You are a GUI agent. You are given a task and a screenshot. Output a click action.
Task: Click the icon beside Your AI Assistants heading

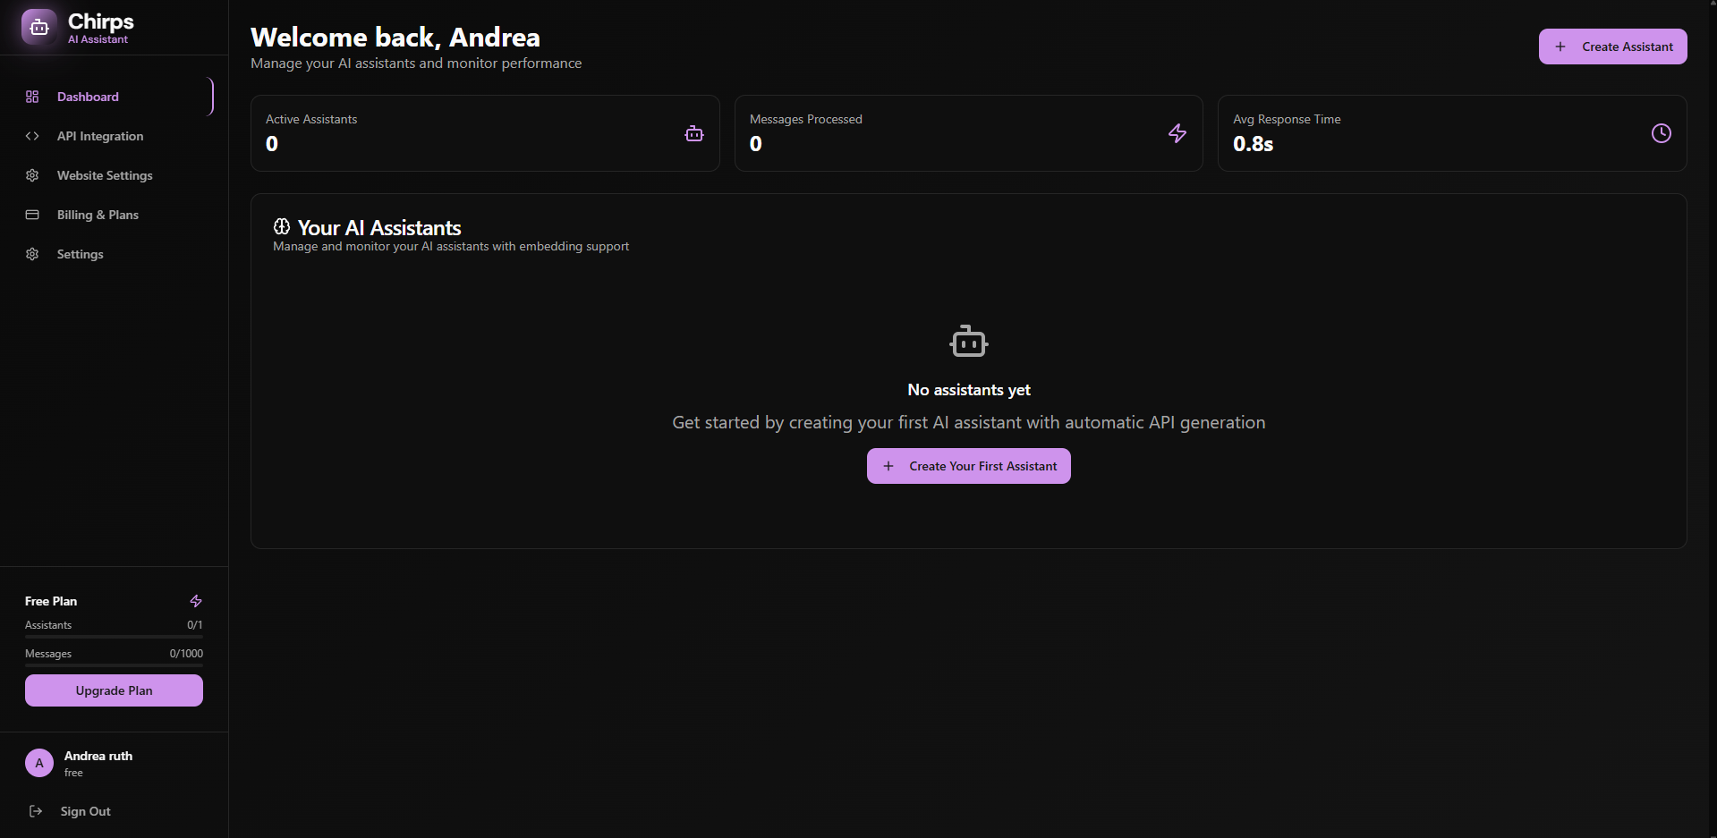coord(282,226)
